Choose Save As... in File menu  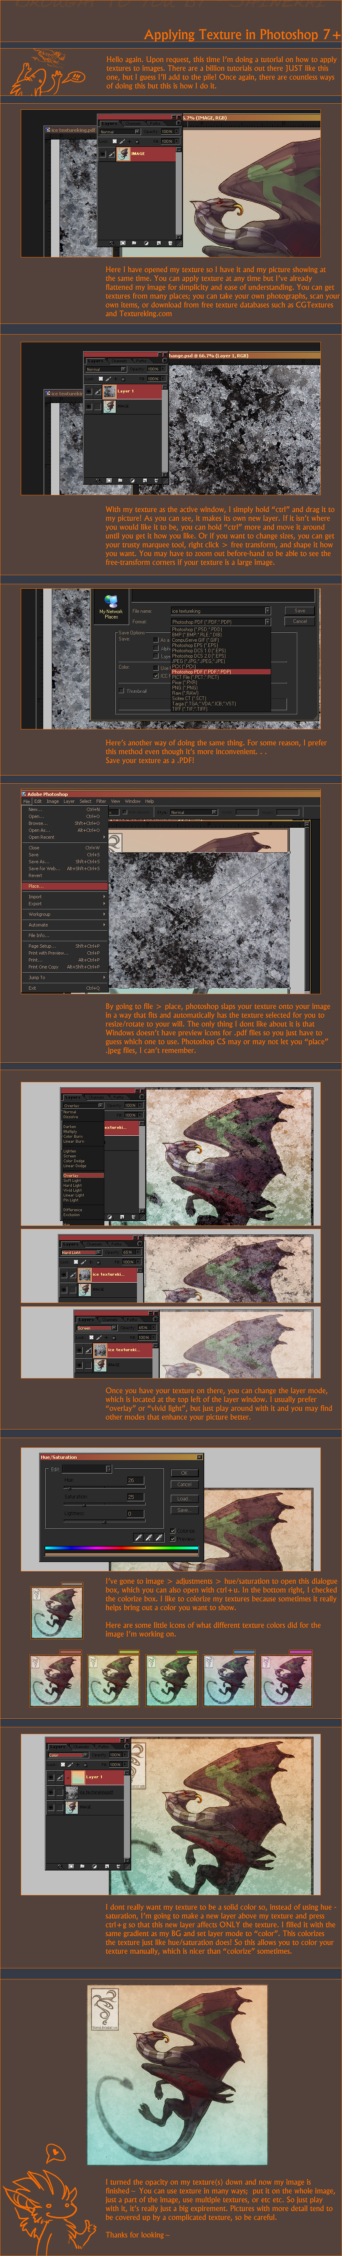click(65, 862)
